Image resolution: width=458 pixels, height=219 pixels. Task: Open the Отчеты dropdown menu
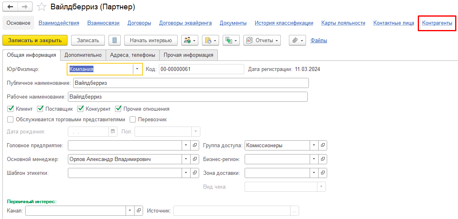pyautogui.click(x=262, y=41)
